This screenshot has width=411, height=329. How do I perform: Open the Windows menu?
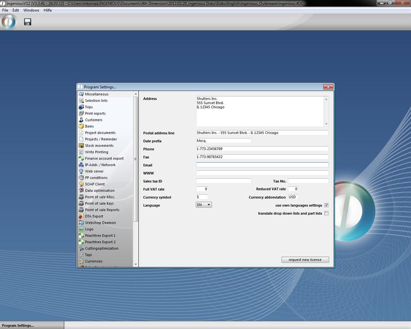click(31, 10)
